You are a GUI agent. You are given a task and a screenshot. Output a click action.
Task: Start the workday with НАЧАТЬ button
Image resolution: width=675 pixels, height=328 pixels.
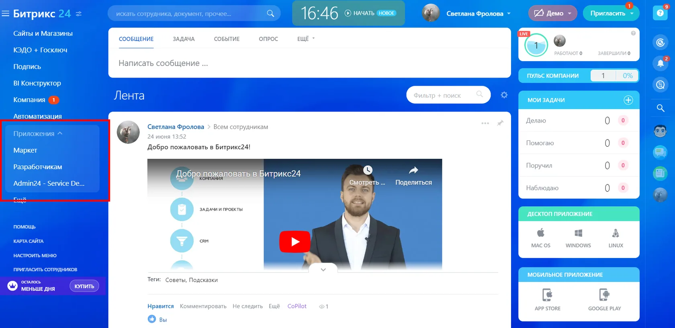[360, 13]
